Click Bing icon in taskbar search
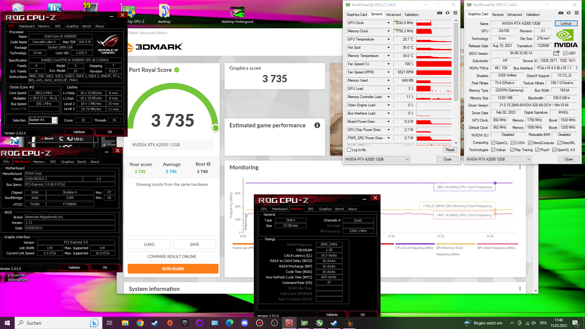The image size is (585, 329). coord(94,323)
